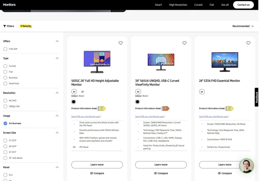This screenshot has width=259, height=181.
Task: Open the Smart monitors menu item
Action: tap(158, 5)
